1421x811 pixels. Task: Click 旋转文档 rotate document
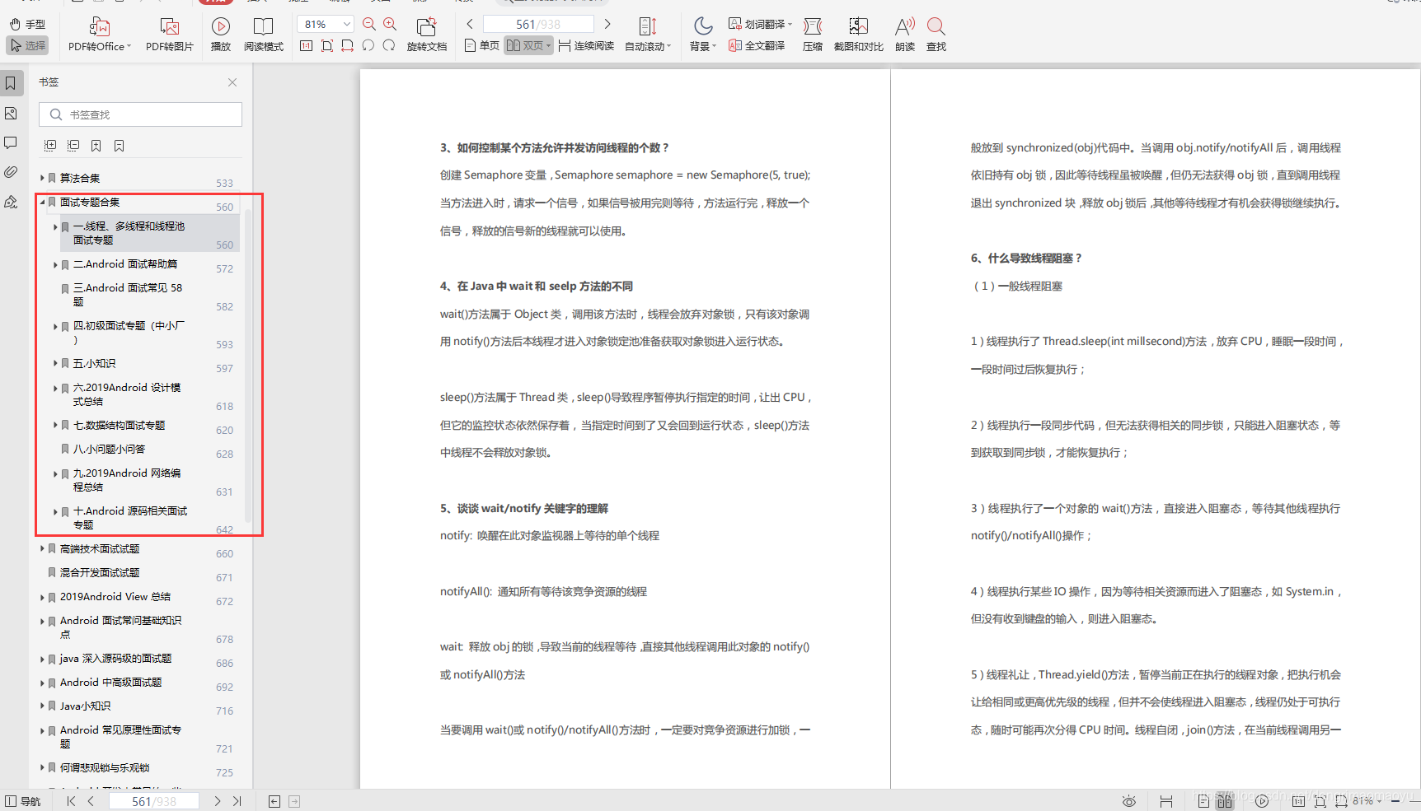click(x=426, y=35)
